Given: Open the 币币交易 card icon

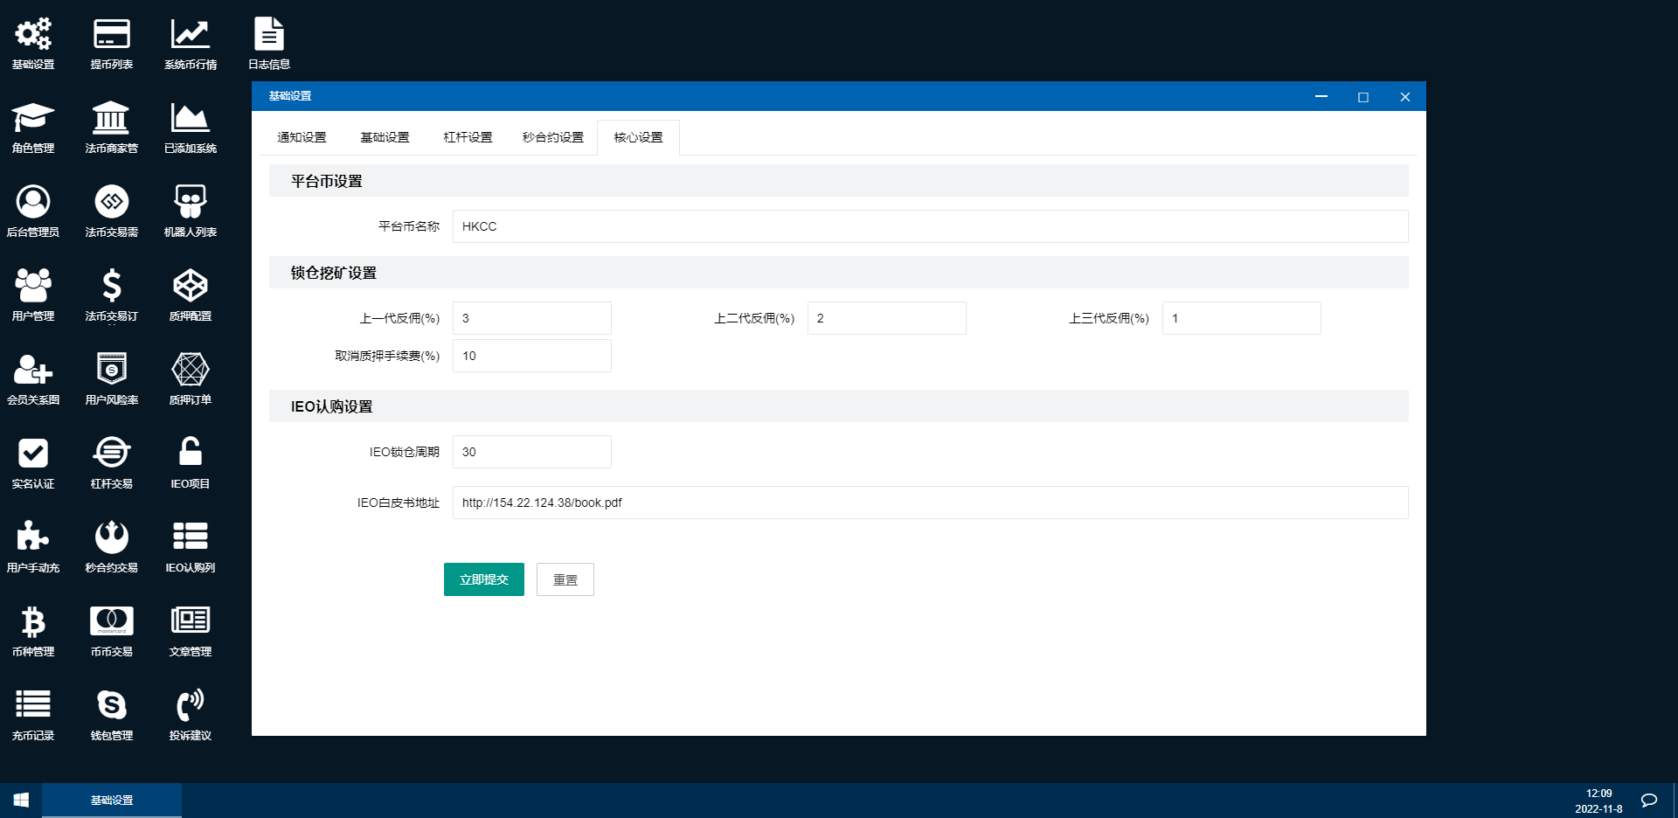Looking at the screenshot, I should (112, 621).
